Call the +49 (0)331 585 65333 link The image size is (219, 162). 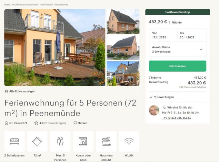pos(176,118)
